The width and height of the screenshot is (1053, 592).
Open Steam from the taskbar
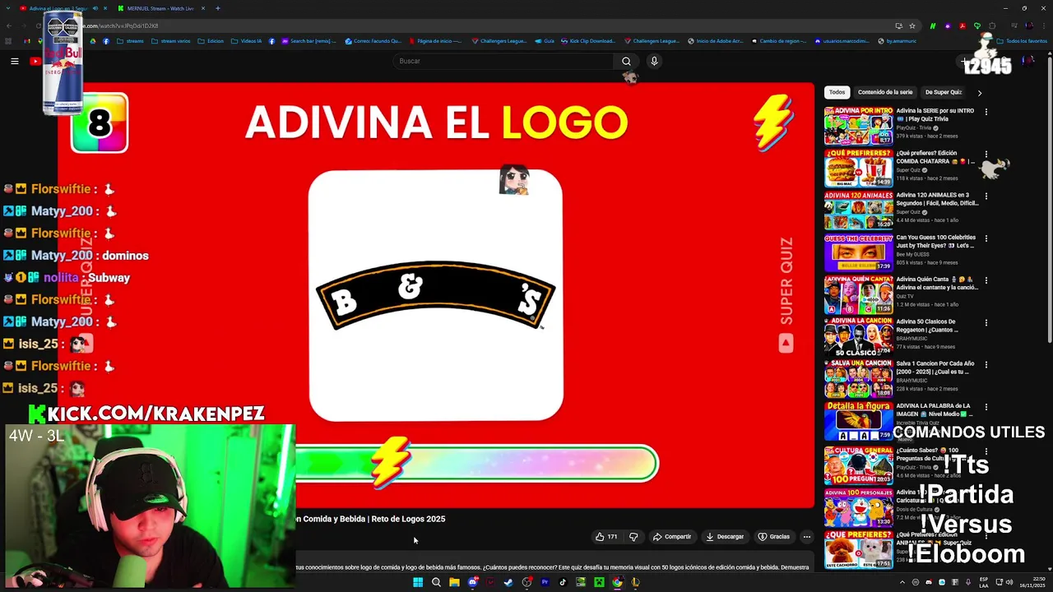[x=508, y=582]
